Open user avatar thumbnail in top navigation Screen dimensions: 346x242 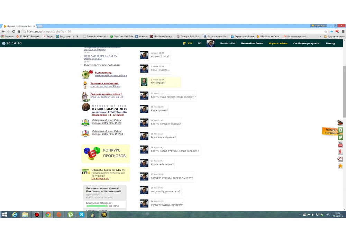click(x=210, y=43)
